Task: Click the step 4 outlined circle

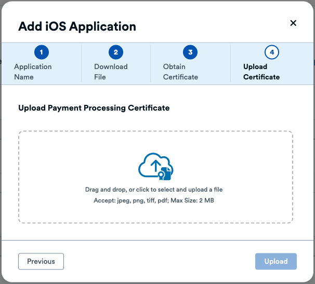Action: [272, 52]
